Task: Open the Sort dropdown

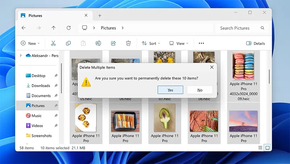Action: [151, 43]
